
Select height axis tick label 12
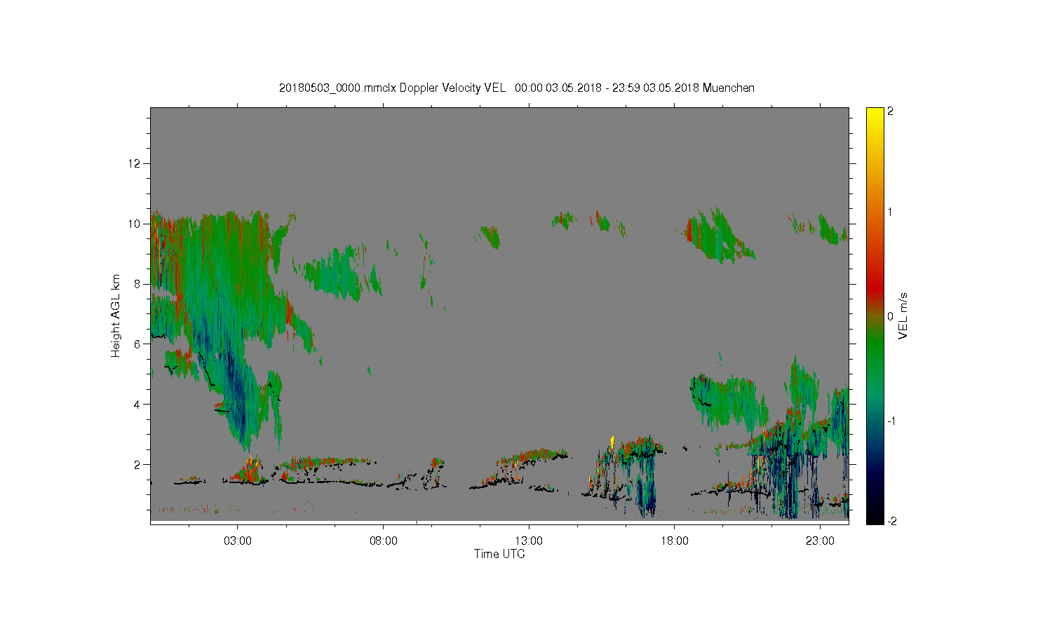pyautogui.click(x=135, y=163)
